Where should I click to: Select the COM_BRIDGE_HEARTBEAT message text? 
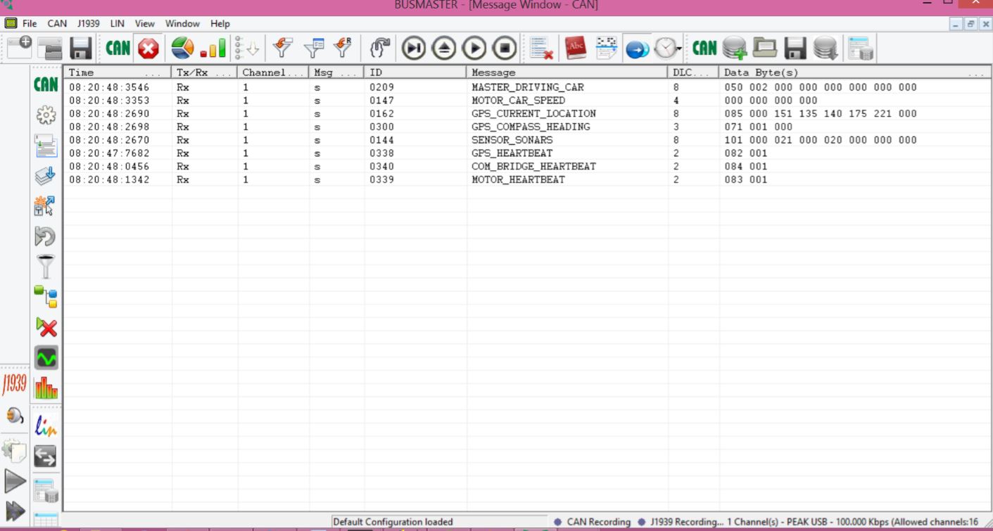point(533,167)
